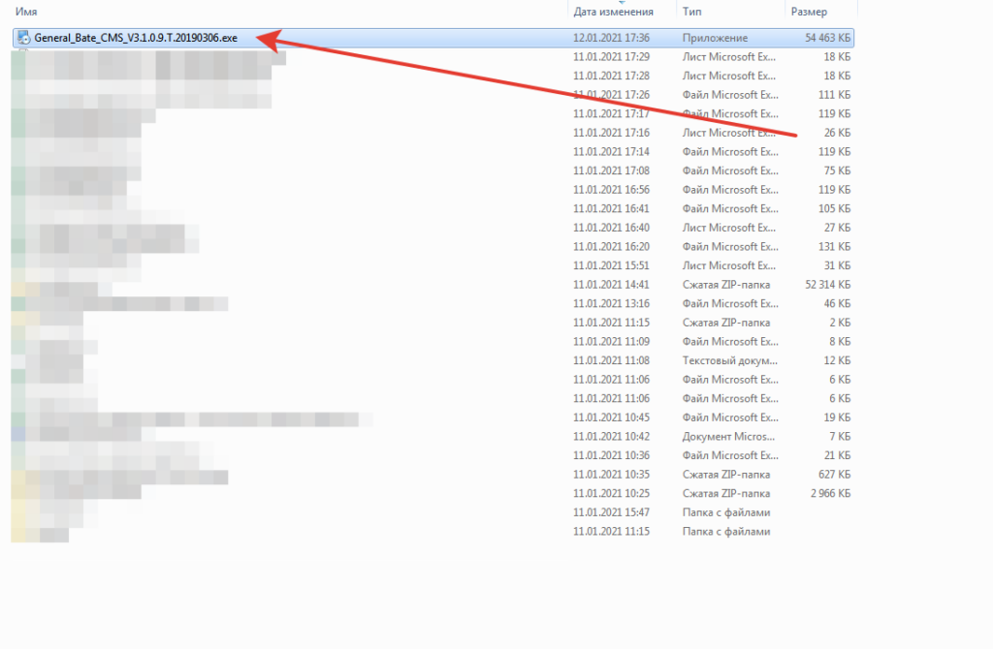
Task: Select the row dated 11.01.2021 10:42
Action: pyautogui.click(x=432, y=437)
